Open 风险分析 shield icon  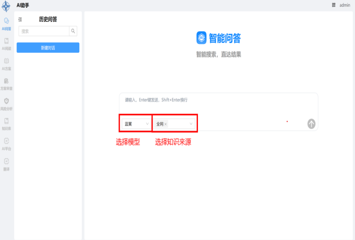click(6, 103)
